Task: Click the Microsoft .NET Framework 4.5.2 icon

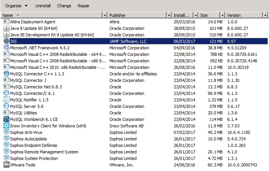Action: click(6, 48)
